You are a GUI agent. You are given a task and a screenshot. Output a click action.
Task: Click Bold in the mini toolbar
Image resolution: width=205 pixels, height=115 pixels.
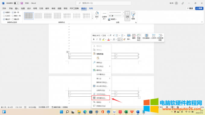pos(94,39)
